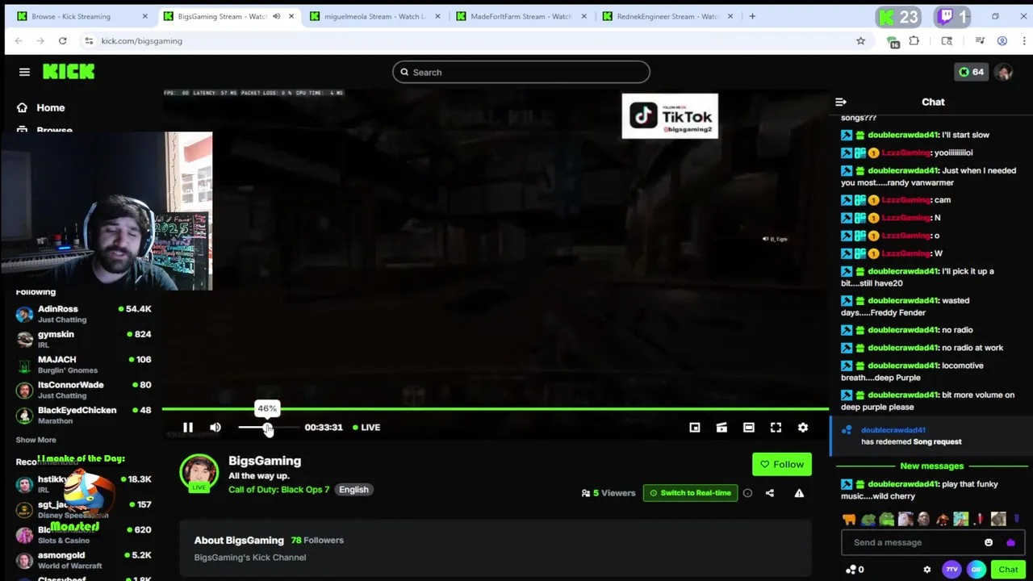The width and height of the screenshot is (1033, 581).
Task: Click 5 Viewers count
Action: 609,493
